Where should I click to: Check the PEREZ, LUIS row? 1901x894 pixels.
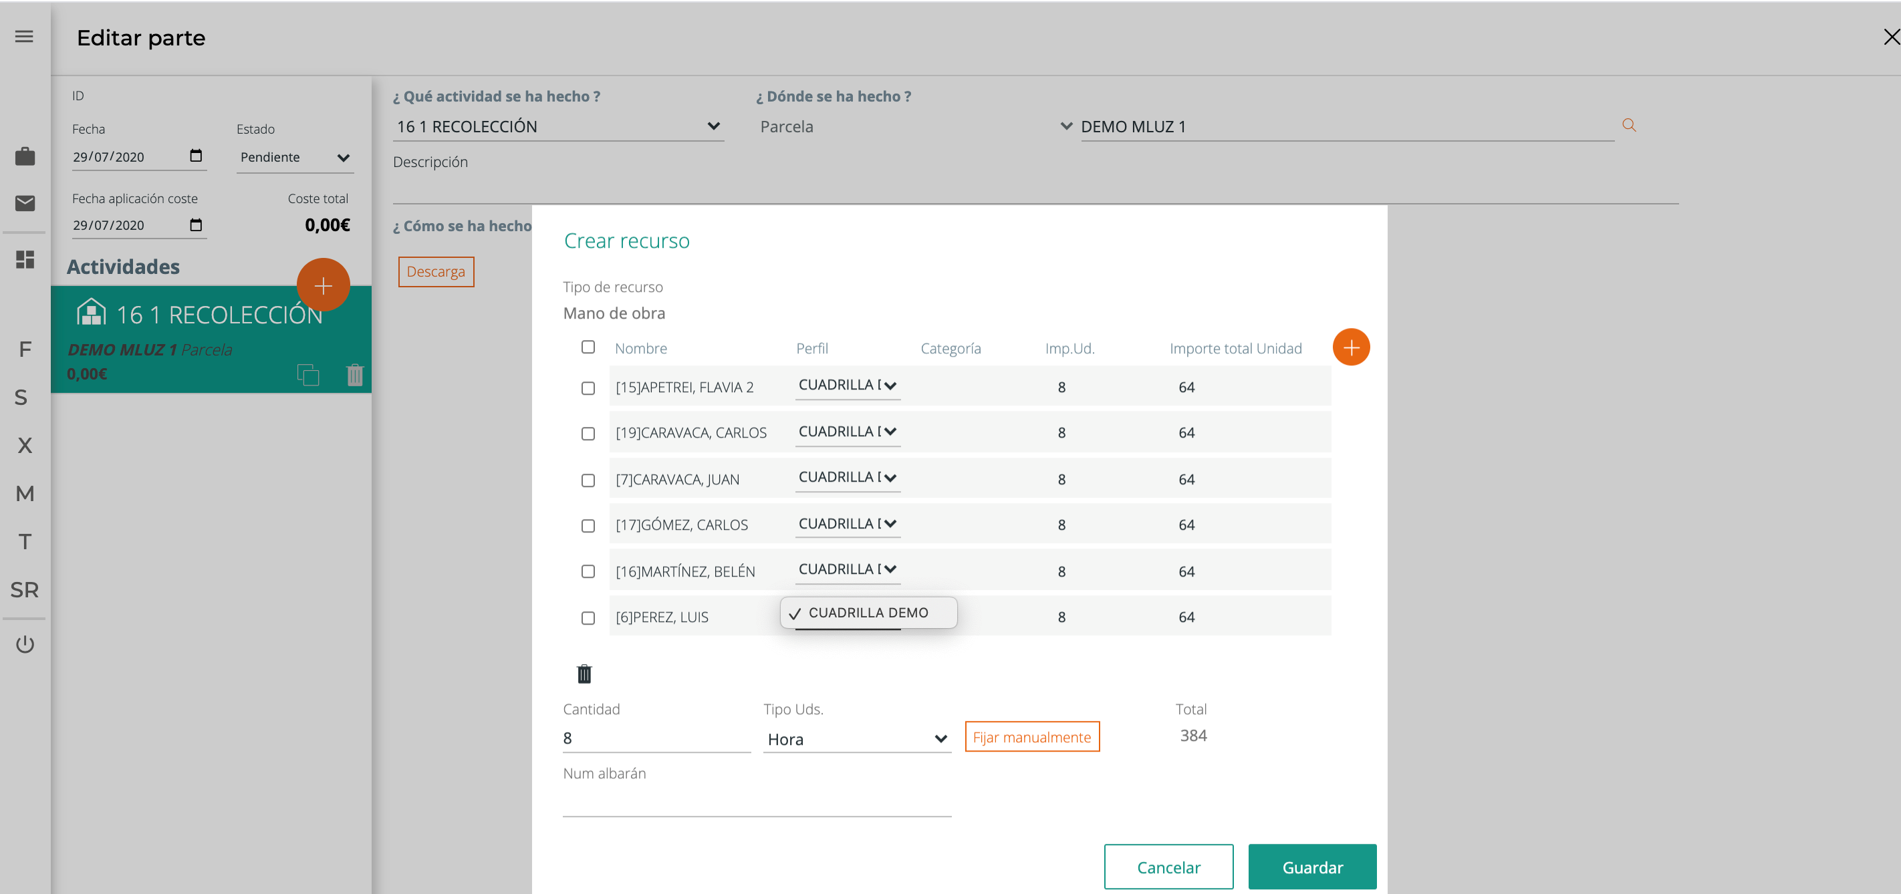588,618
